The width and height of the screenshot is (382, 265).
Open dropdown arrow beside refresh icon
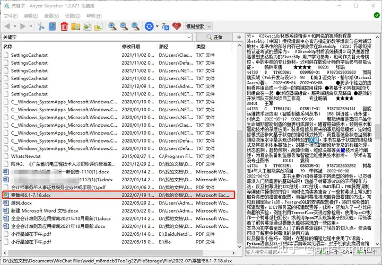click(157, 26)
